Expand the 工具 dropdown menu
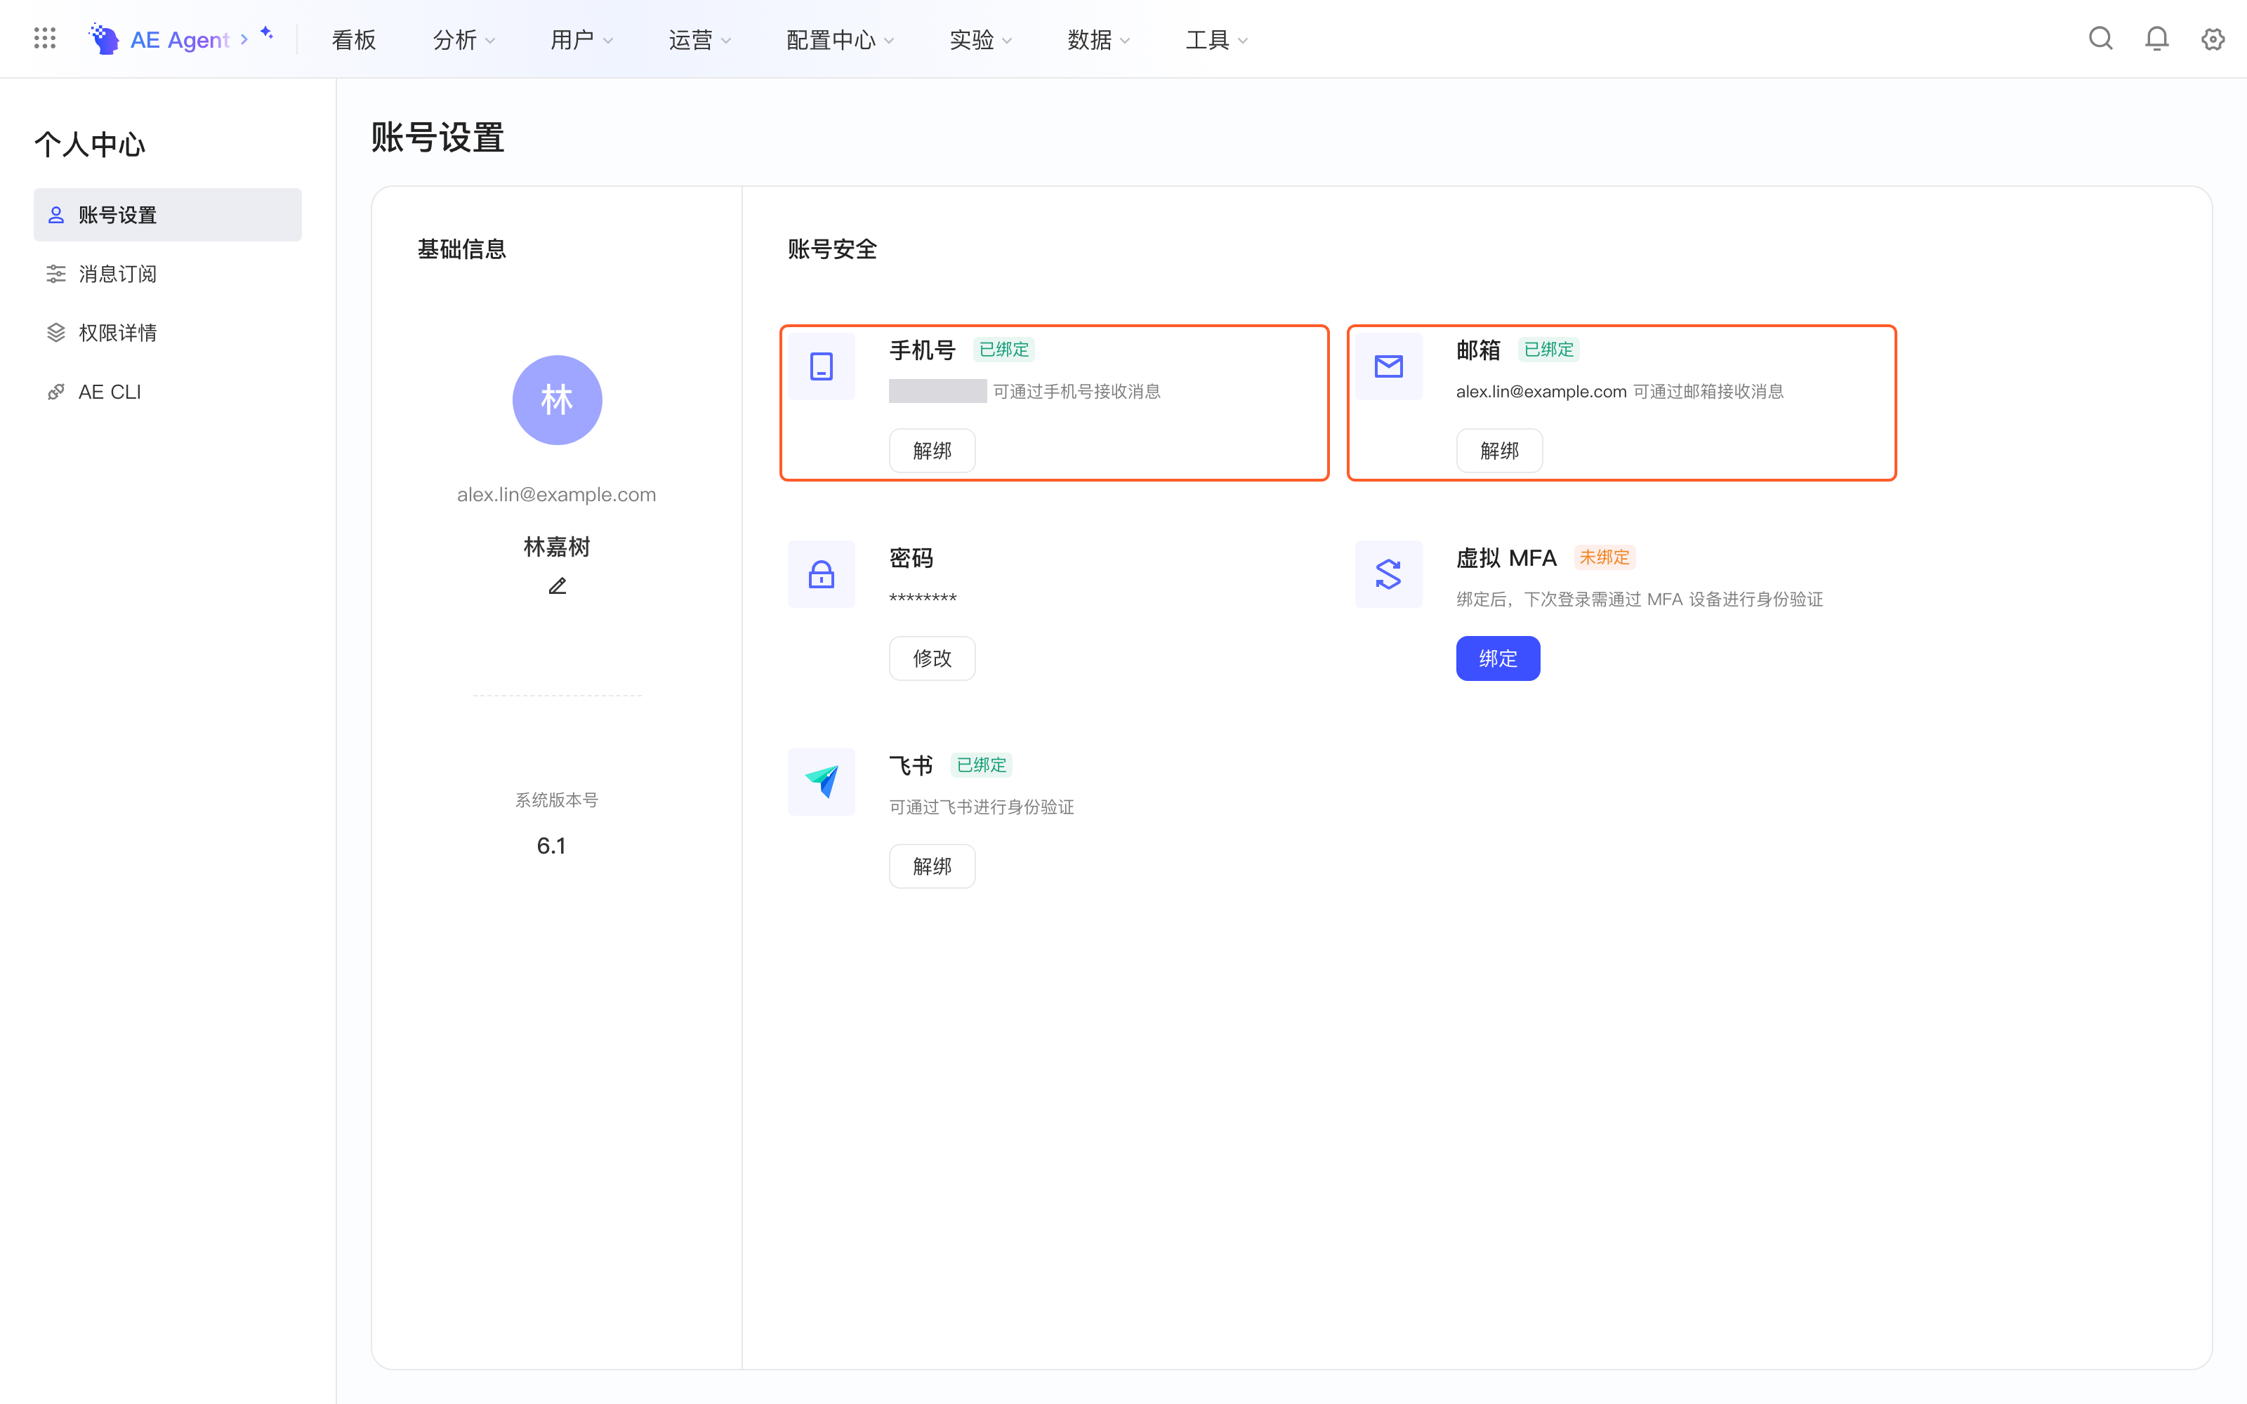This screenshot has height=1404, width=2247. [x=1216, y=40]
